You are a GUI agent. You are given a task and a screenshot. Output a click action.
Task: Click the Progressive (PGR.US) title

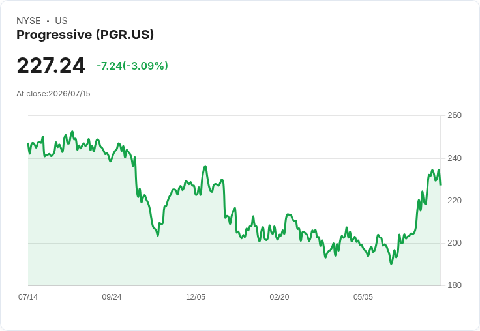(85, 35)
